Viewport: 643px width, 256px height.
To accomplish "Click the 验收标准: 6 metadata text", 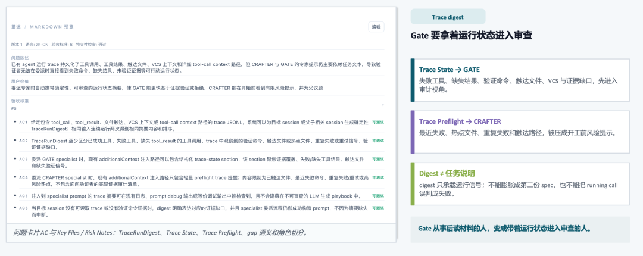I will click(x=62, y=44).
